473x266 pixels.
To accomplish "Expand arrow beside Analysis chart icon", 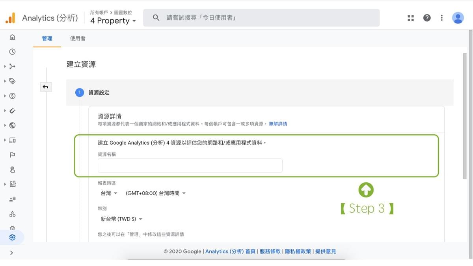I will (x=5, y=184).
